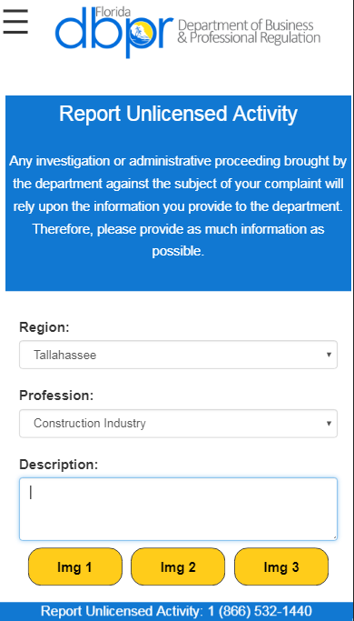Image resolution: width=354 pixels, height=621 pixels.
Task: Click the Description box resize grip
Action: pos(334,537)
